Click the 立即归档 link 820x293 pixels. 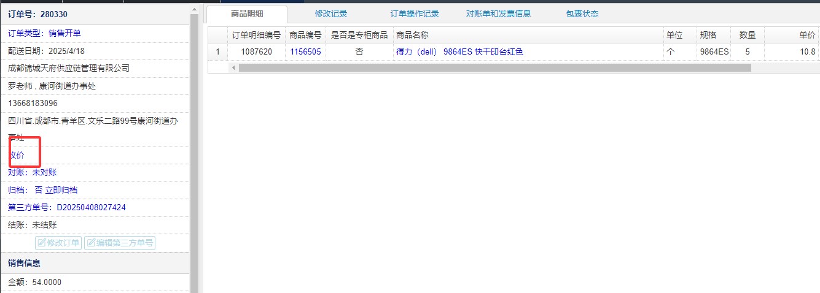point(61,190)
